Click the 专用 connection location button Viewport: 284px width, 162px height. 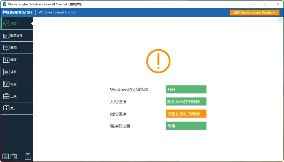186,126
